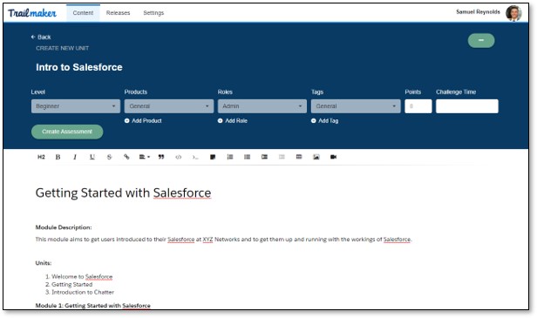The height and width of the screenshot is (318, 537).
Task: Insert a note callout with the sticky note icon
Action: click(x=213, y=157)
